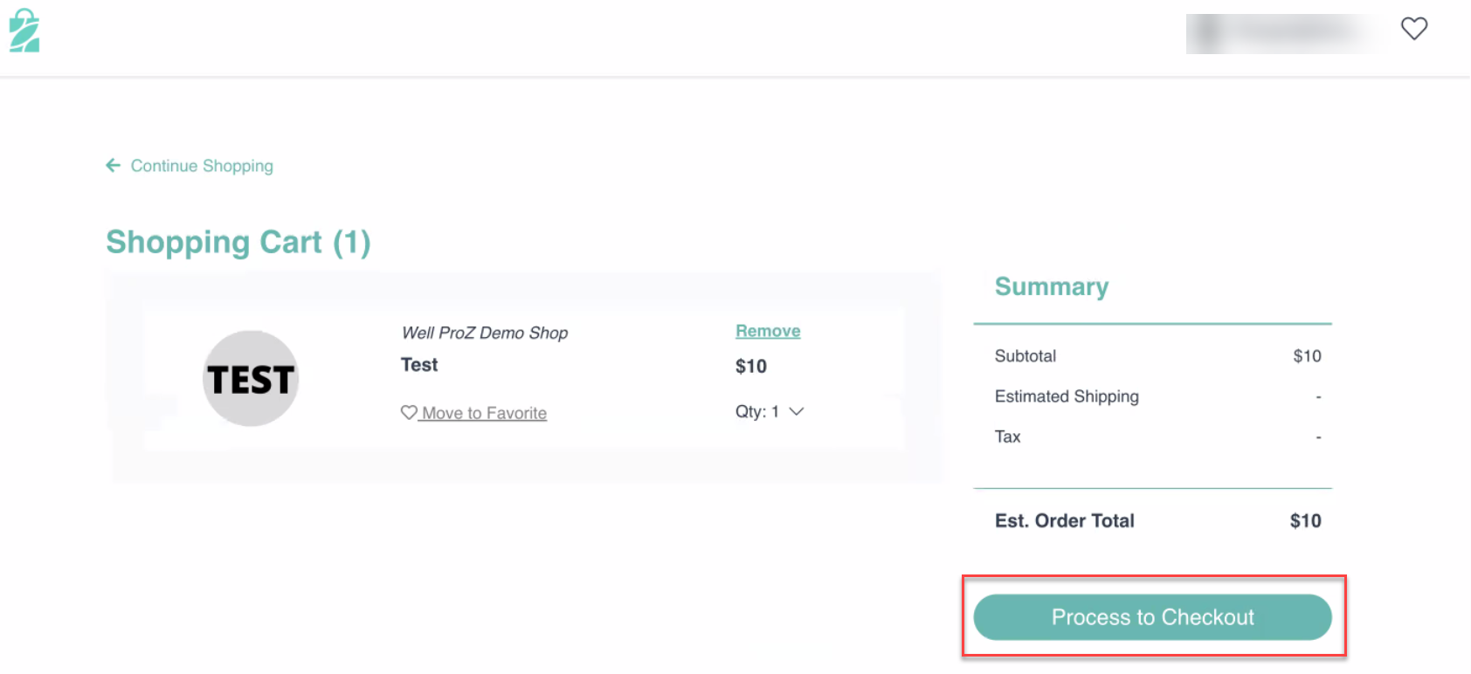Remove the Test item from cart
The width and height of the screenshot is (1471, 674).
click(768, 331)
